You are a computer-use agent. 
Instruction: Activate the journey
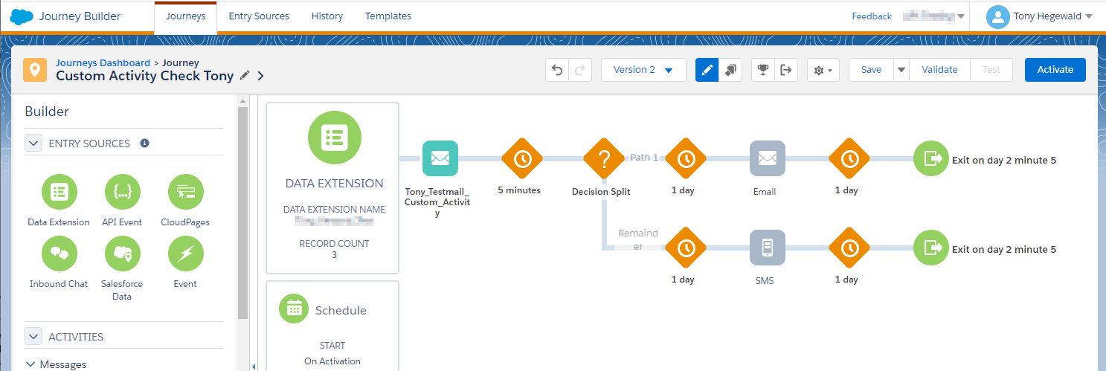[1055, 70]
